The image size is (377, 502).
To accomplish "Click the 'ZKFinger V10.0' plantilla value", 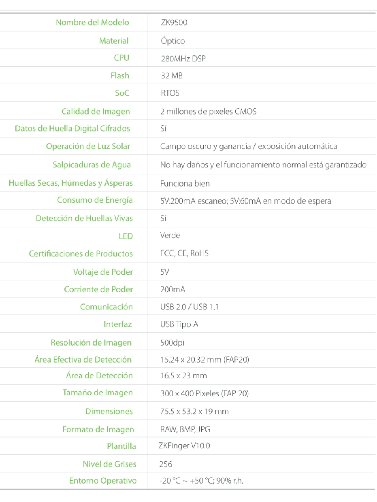I will coord(184,446).
